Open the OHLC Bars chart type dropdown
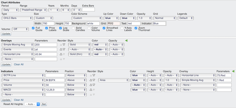236x108 pixels. [x=16, y=18]
